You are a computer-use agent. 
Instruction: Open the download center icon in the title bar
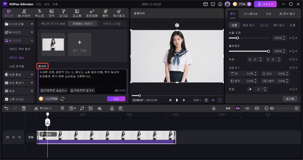pos(220,4)
